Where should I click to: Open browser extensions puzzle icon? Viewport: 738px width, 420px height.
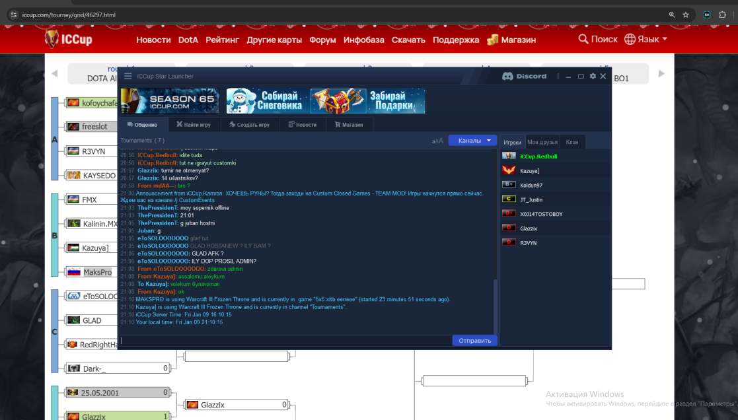coord(722,15)
